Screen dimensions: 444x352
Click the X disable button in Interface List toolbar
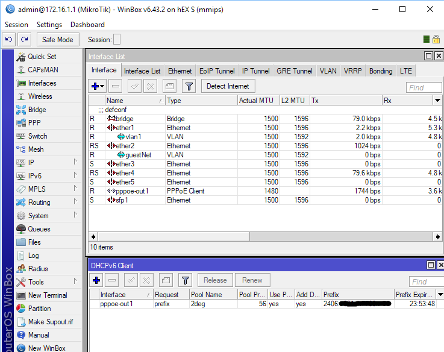point(151,86)
